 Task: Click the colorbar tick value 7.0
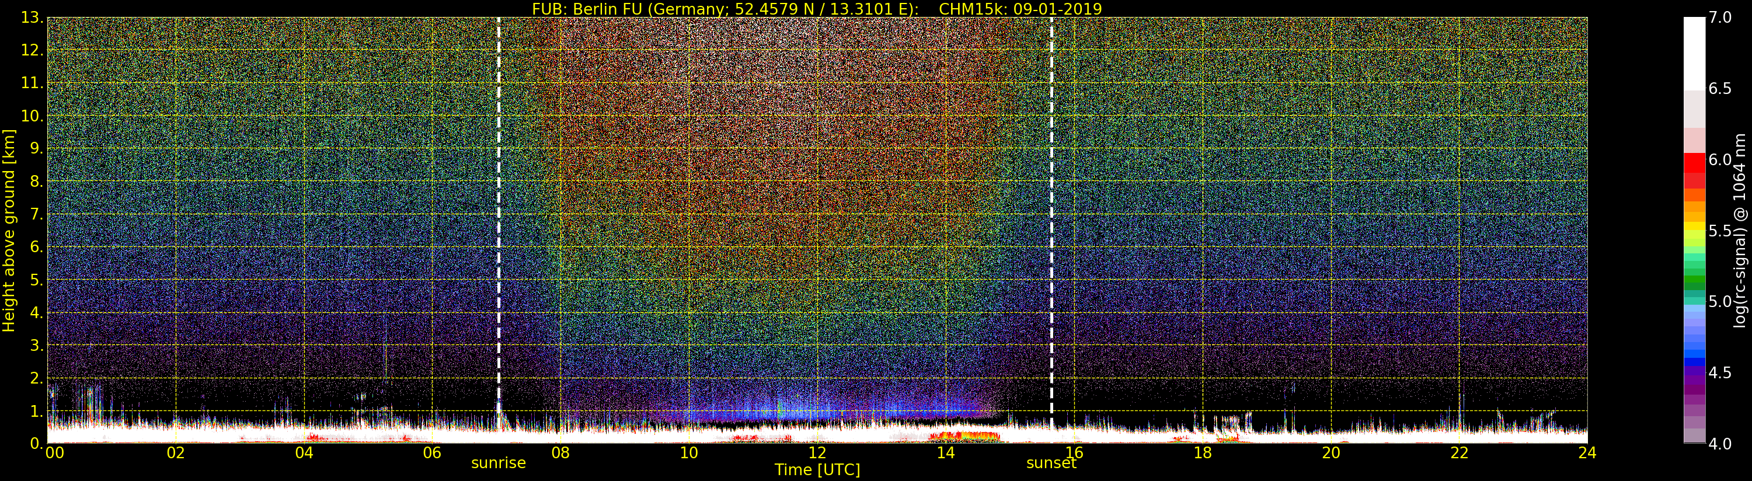1720,17
